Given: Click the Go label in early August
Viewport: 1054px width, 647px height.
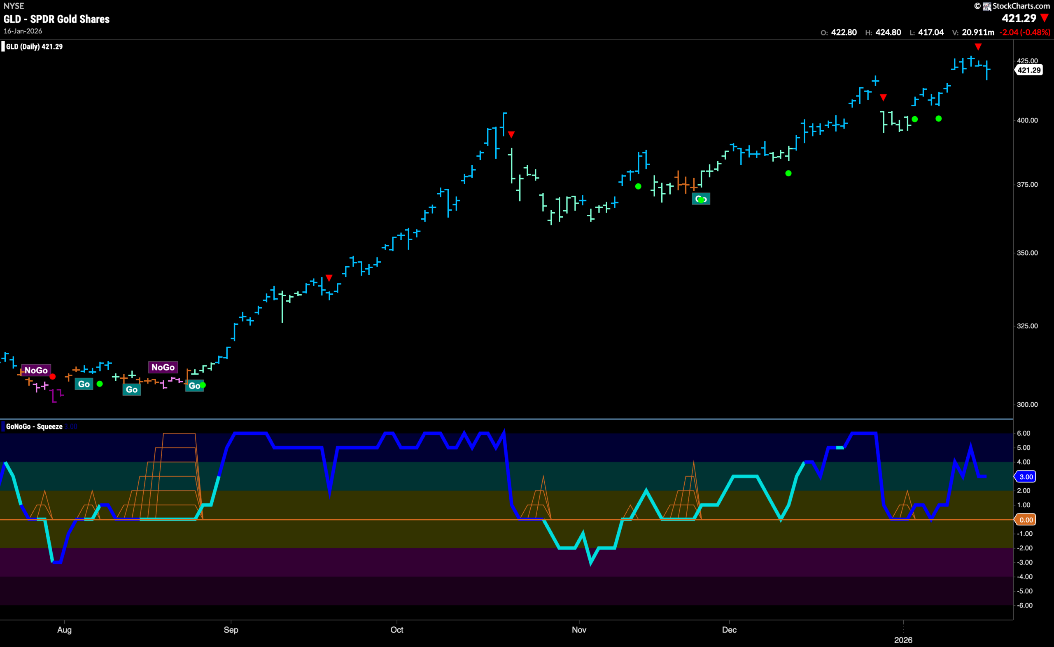Looking at the screenshot, I should coord(84,384).
